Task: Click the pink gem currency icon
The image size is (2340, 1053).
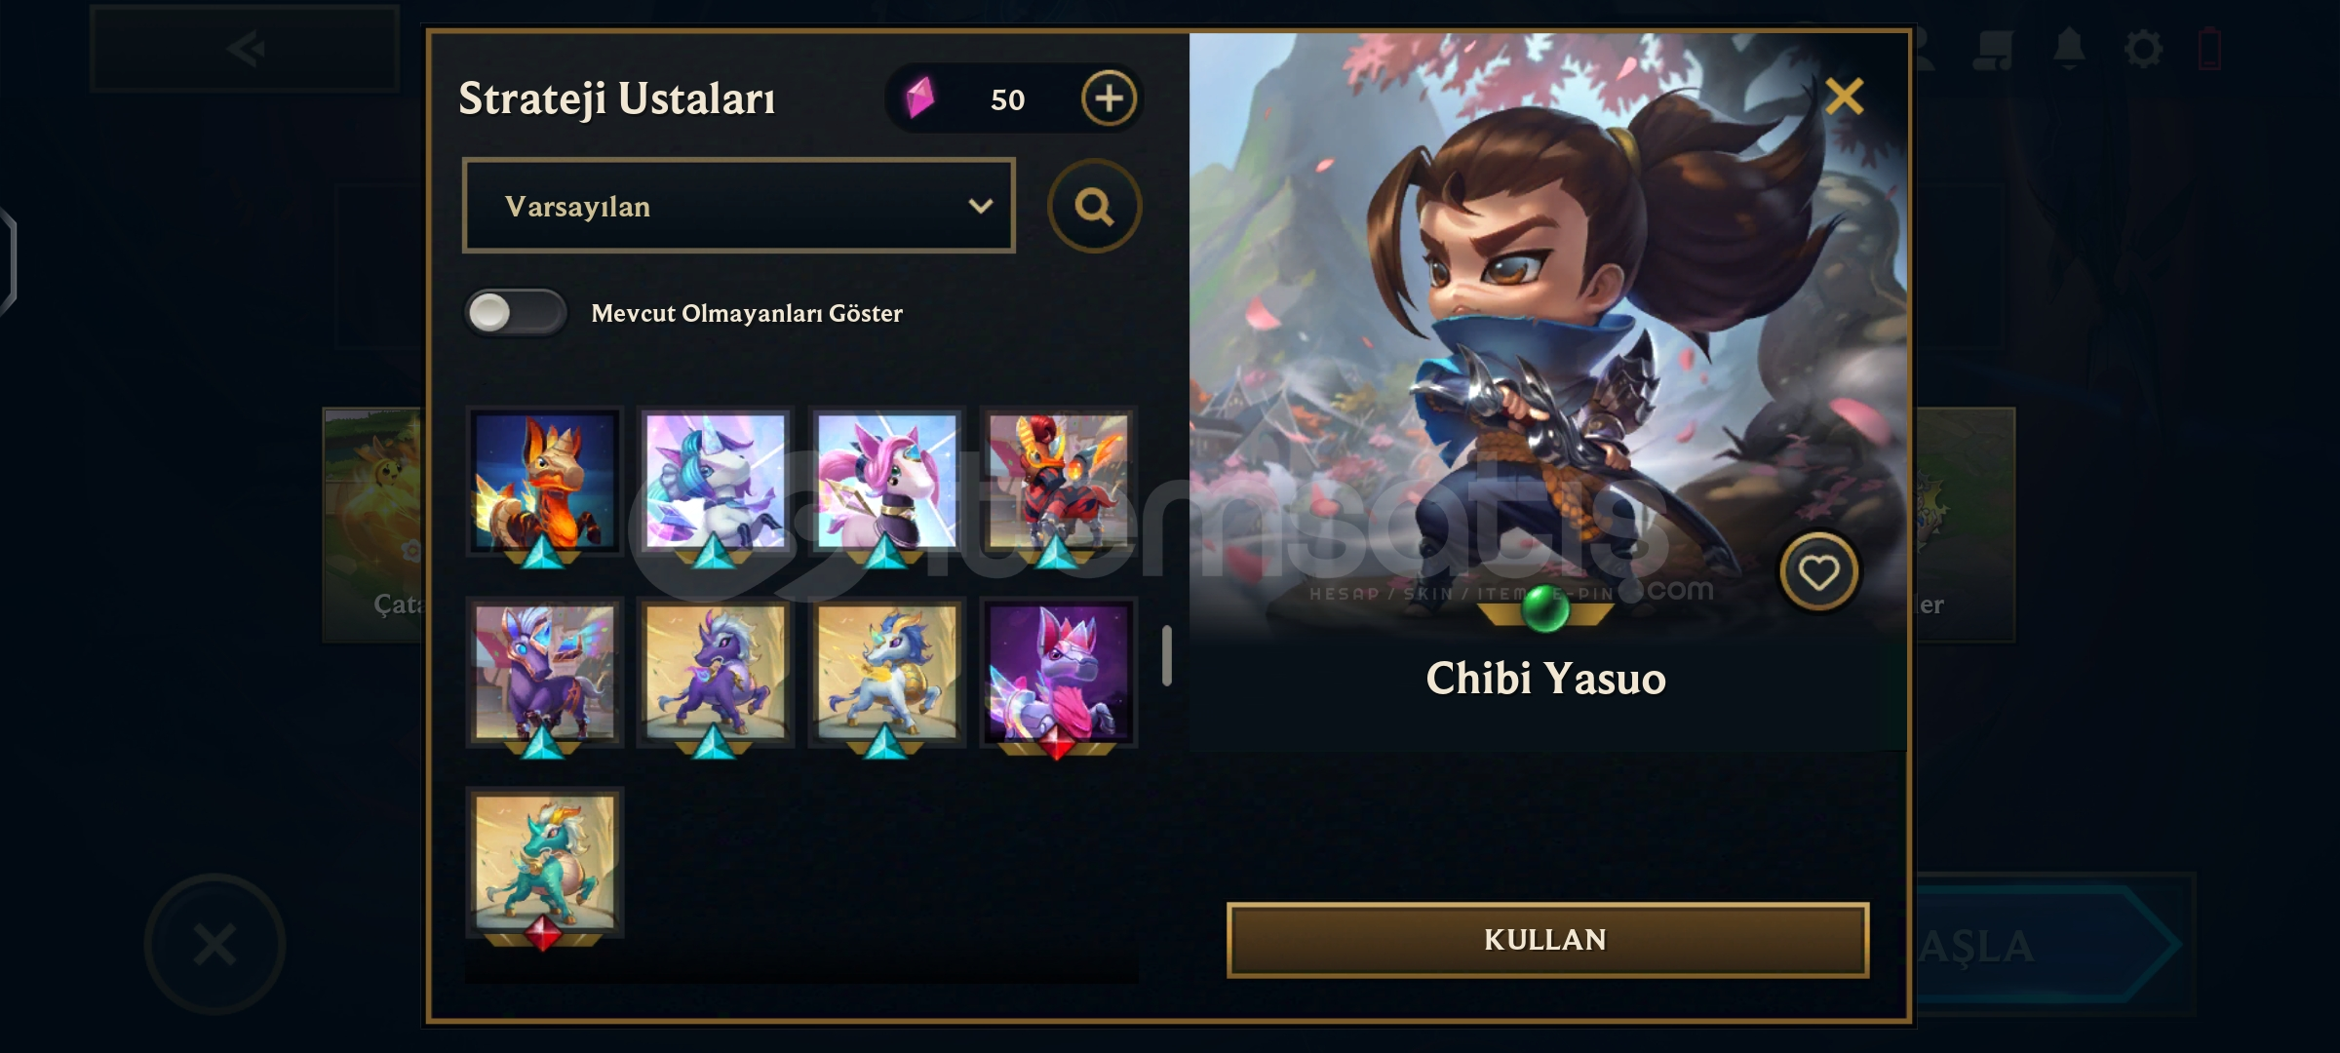Action: click(919, 97)
